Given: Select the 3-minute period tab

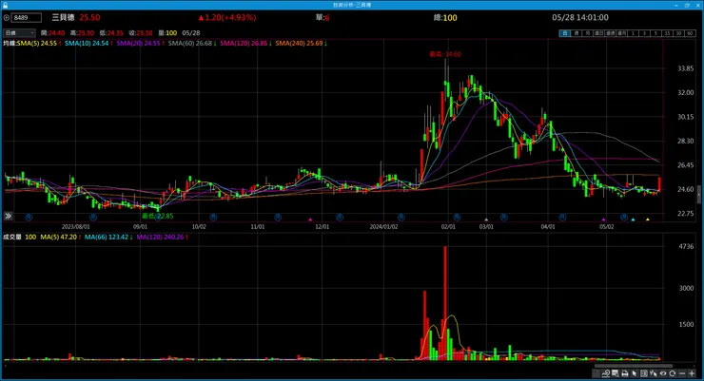Looking at the screenshot, I should [x=644, y=33].
